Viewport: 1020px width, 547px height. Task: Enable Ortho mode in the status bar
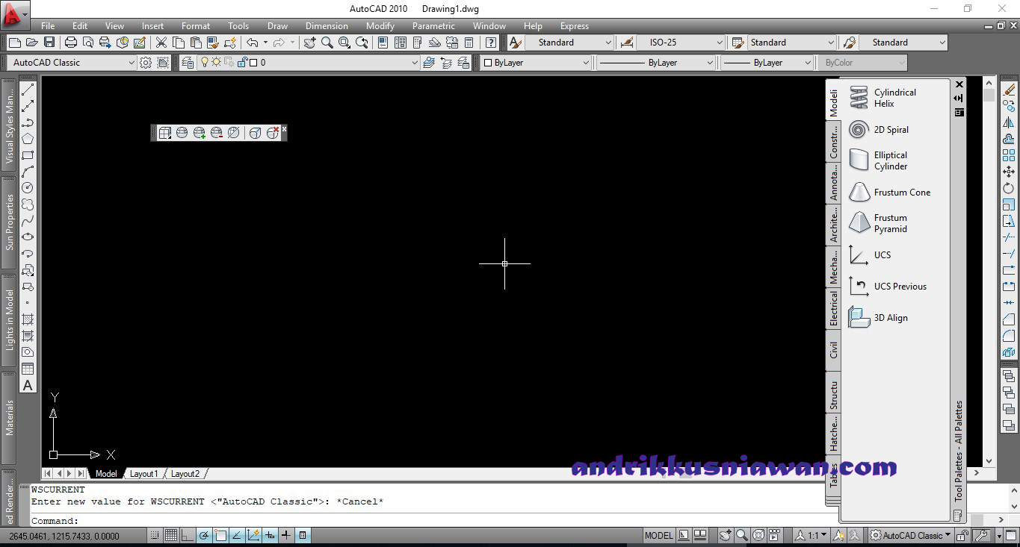pyautogui.click(x=188, y=535)
